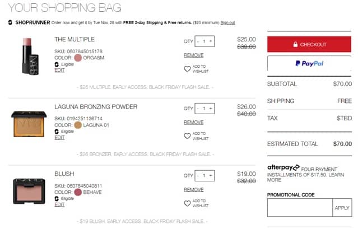This screenshot has height=229, width=358.
Task: Decrease Blush quantity with minus button
Action: (198, 175)
